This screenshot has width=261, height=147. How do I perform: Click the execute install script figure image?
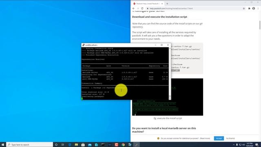tap(168, 97)
